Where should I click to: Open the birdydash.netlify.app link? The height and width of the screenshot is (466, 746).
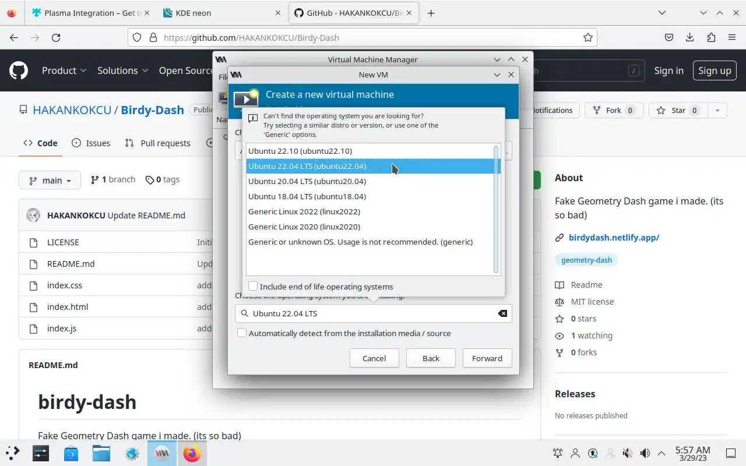click(x=614, y=238)
